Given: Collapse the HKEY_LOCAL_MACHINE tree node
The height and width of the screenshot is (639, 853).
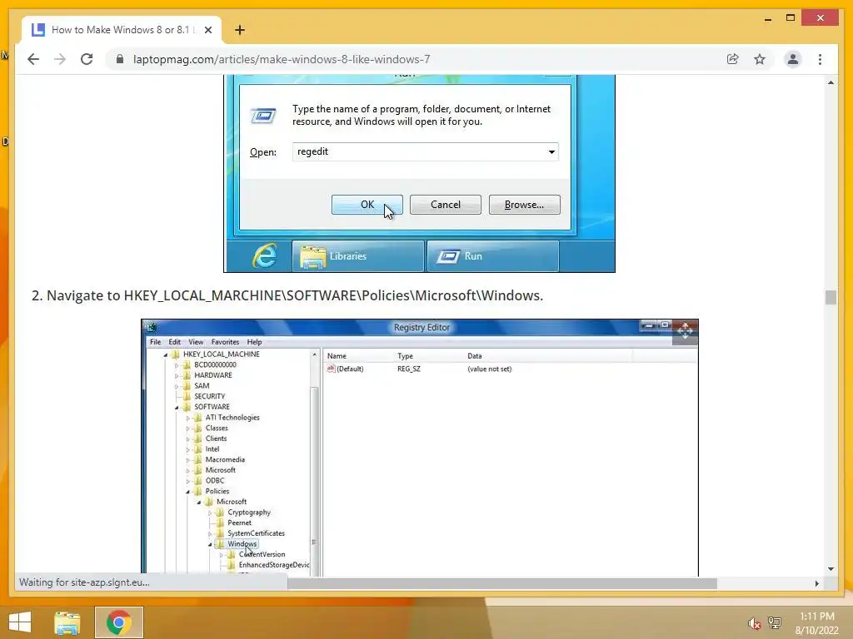Looking at the screenshot, I should pyautogui.click(x=166, y=354).
